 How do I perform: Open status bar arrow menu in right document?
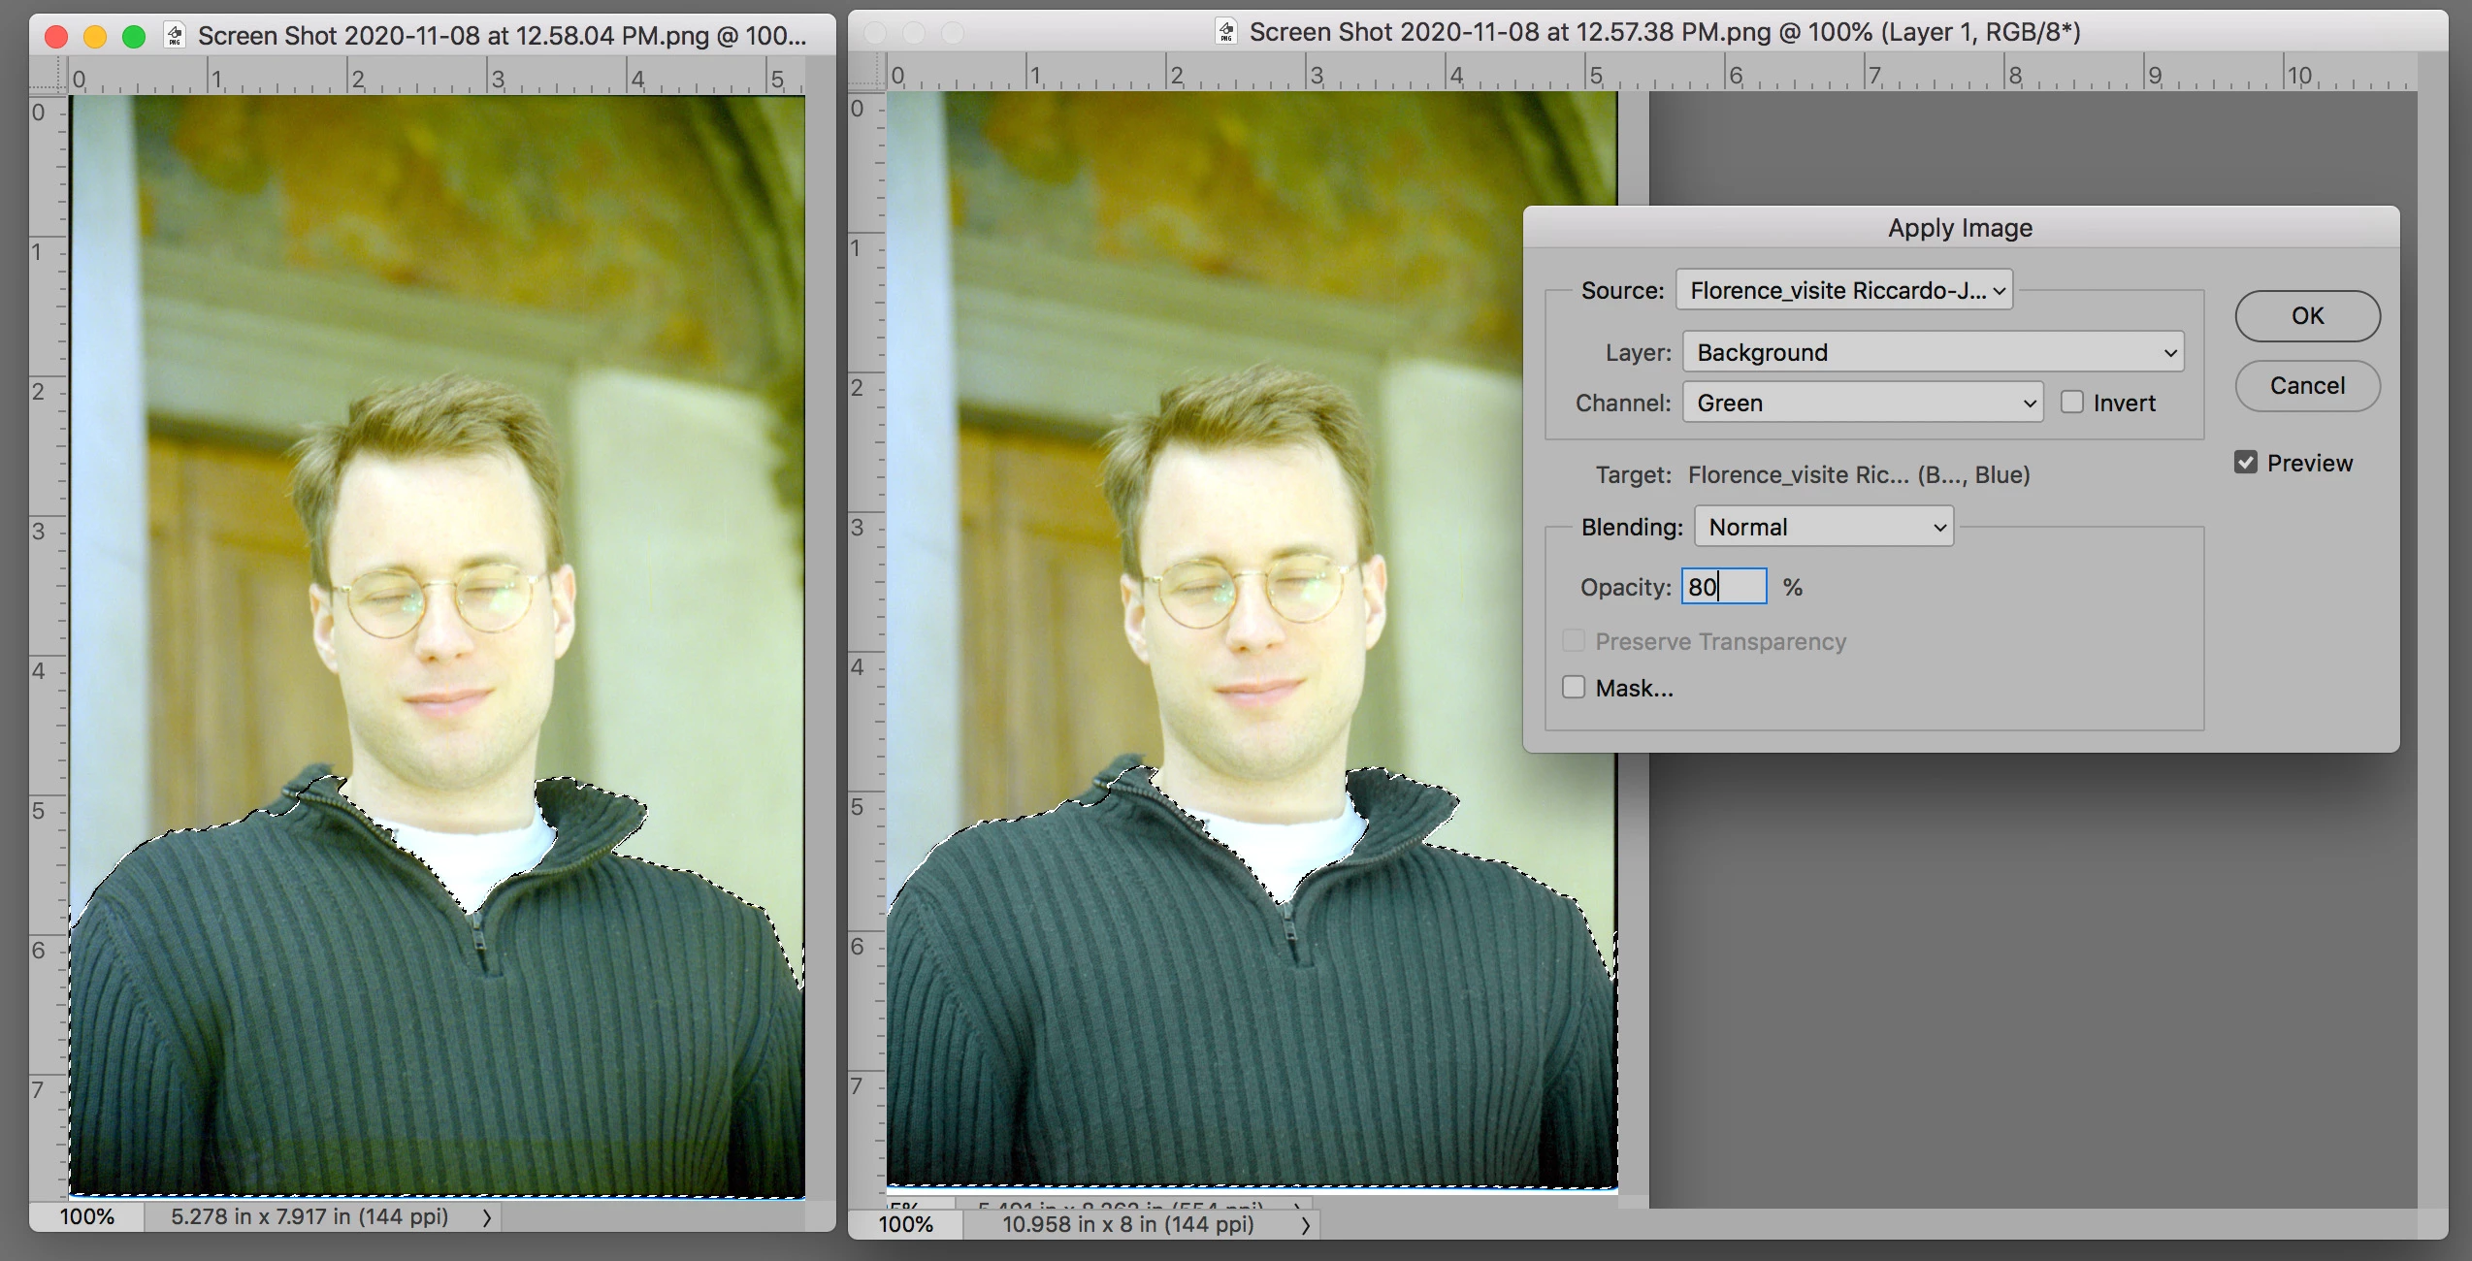point(1305,1225)
